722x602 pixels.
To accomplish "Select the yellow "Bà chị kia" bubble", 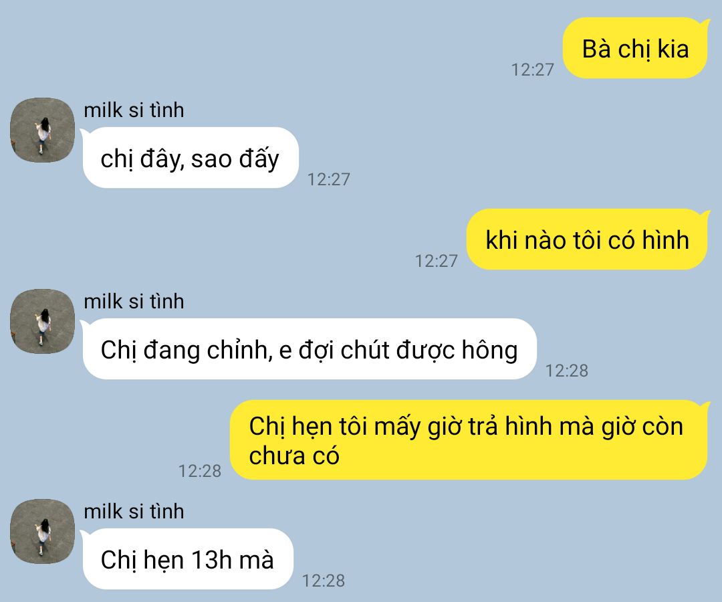I will pos(636,48).
